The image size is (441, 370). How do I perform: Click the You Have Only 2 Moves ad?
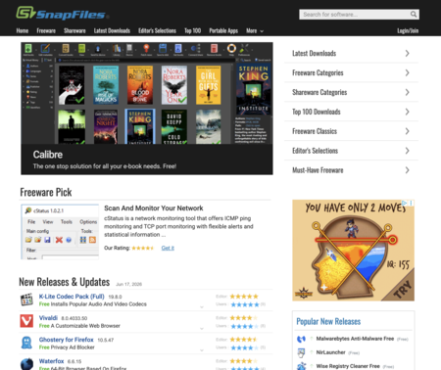click(x=353, y=251)
